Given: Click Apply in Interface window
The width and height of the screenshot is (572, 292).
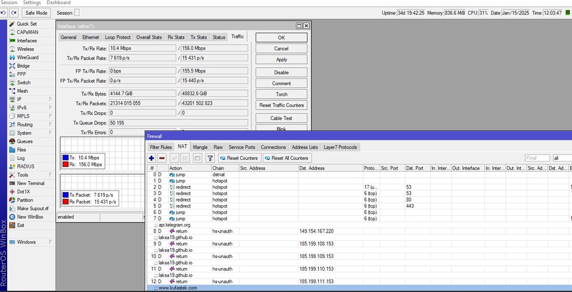Looking at the screenshot, I should pos(281,59).
